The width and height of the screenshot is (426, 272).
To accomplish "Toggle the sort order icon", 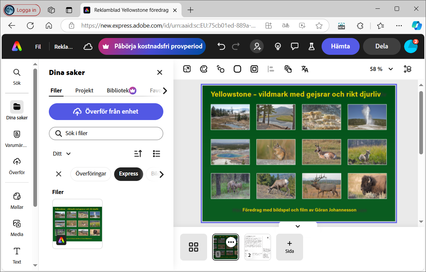I will tap(138, 154).
